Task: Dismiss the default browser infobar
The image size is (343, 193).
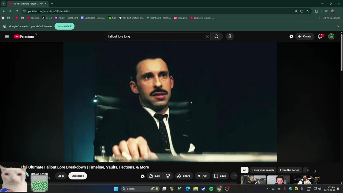Action: 338,26
